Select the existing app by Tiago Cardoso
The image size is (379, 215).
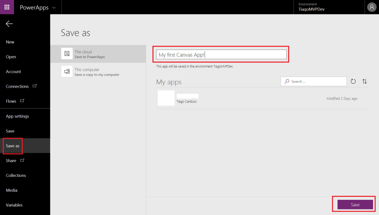[x=257, y=98]
